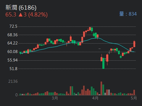Click the 5月 timeline label
The height and width of the screenshot is (106, 142).
(134, 98)
